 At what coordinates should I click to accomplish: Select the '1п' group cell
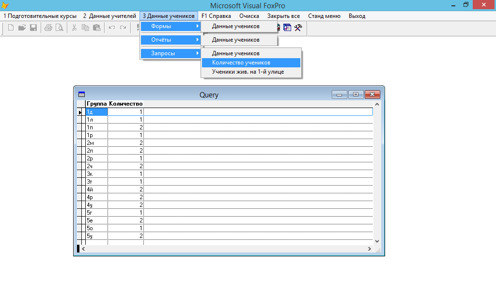point(97,127)
